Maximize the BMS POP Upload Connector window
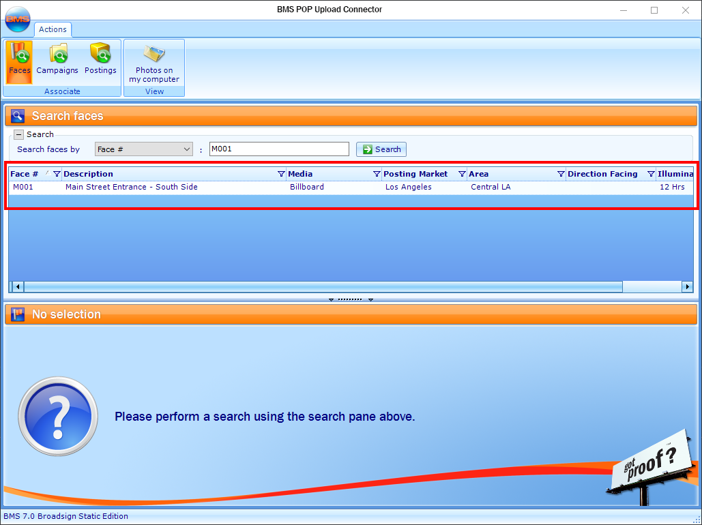 tap(654, 10)
